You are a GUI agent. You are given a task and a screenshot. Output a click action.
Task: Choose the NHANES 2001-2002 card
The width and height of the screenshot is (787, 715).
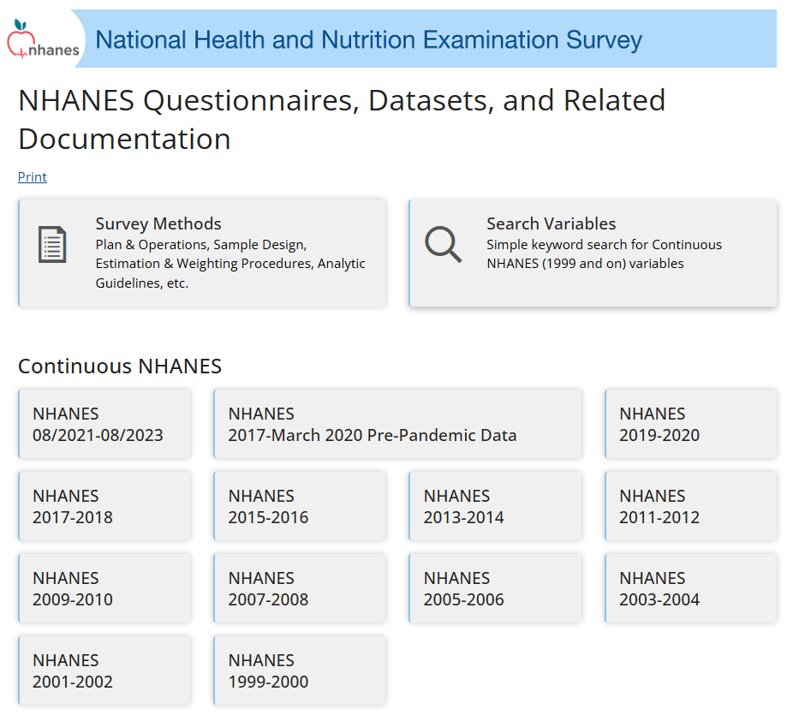tap(104, 670)
